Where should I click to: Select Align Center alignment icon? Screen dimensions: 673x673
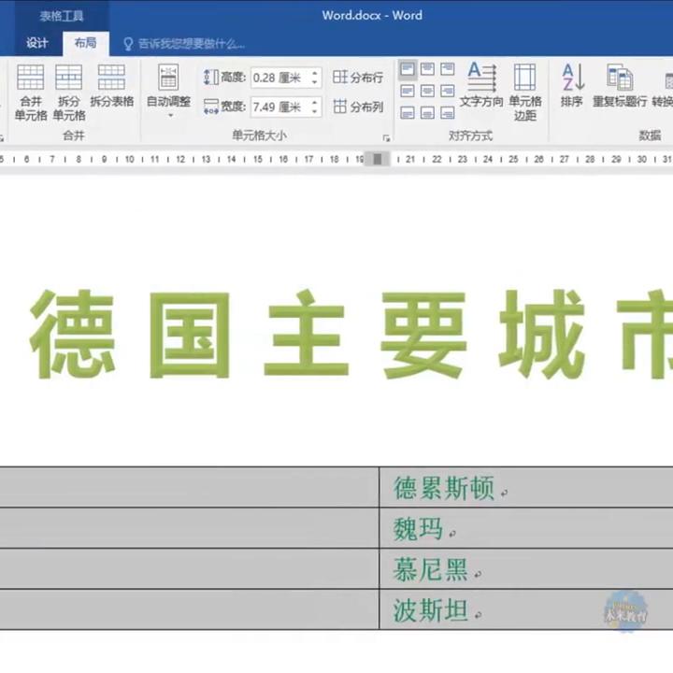pyautogui.click(x=427, y=91)
